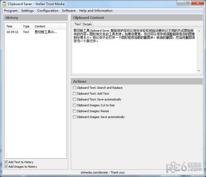The image size is (206, 177).
Task: Click the scroll up arrow in clipboard text
Action: 199,31
